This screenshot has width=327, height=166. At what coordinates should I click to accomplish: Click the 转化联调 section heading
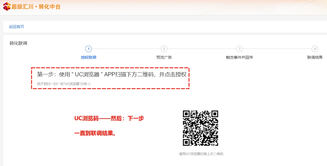tap(18, 43)
